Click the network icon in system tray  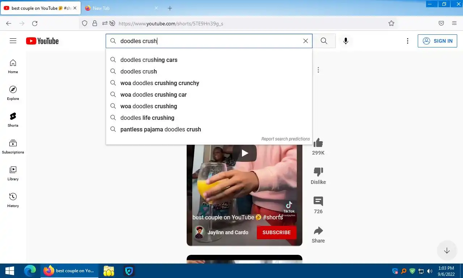(x=421, y=271)
